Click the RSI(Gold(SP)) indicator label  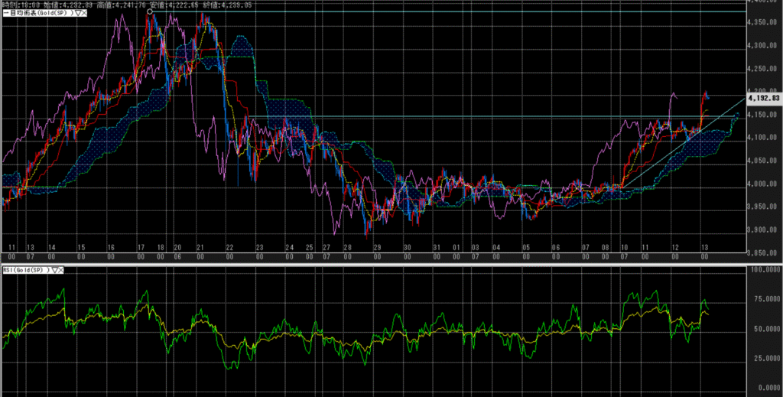(26, 270)
